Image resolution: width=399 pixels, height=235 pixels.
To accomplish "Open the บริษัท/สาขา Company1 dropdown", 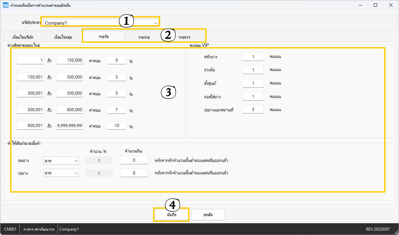I will coord(155,23).
